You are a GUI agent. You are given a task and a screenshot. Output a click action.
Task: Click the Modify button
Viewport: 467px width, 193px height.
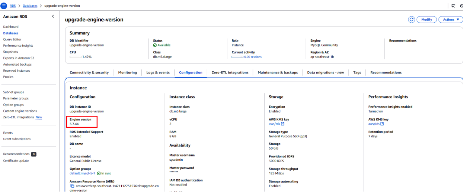(x=426, y=20)
